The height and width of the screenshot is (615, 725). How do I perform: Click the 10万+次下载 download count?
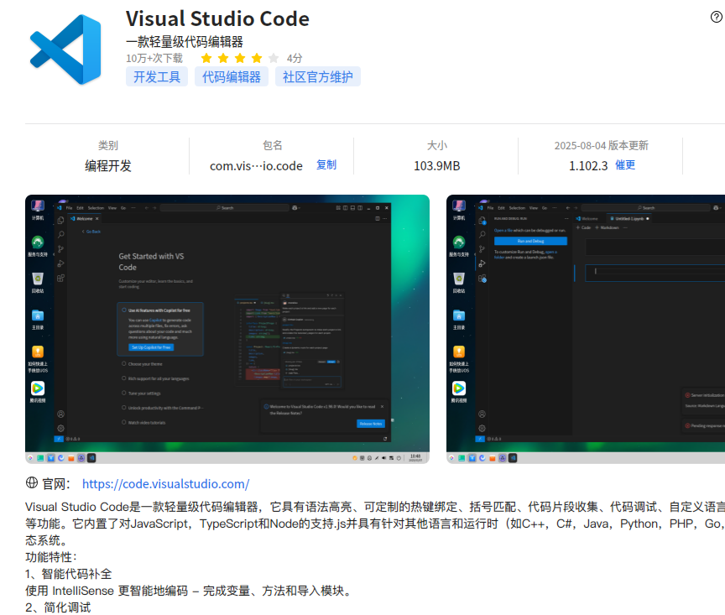(154, 58)
